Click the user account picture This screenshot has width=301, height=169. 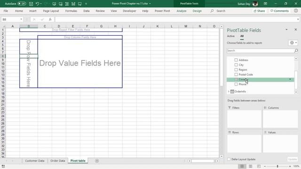pyautogui.click(x=255, y=4)
